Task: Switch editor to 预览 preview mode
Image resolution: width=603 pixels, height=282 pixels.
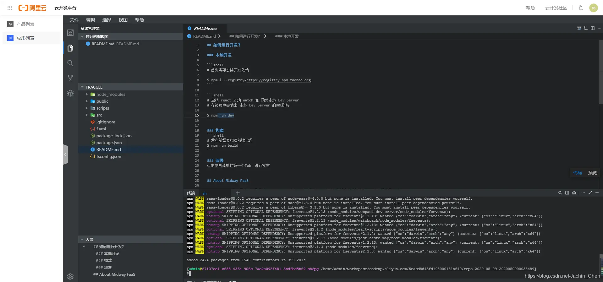Action: coord(593,173)
